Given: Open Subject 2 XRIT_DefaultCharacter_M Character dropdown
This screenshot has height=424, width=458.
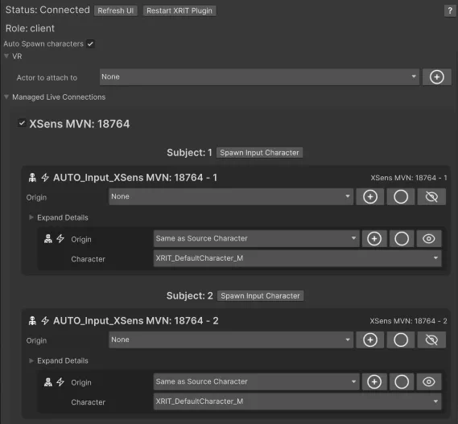Looking at the screenshot, I should [298, 401].
